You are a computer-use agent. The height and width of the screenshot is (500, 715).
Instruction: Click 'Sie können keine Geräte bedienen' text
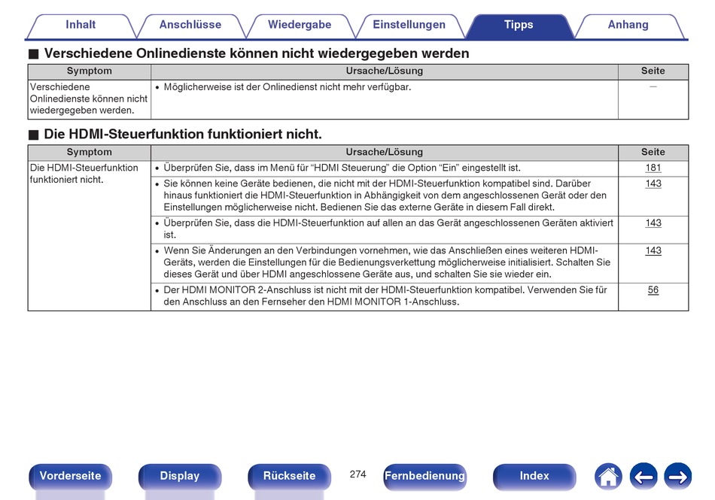click(385, 195)
